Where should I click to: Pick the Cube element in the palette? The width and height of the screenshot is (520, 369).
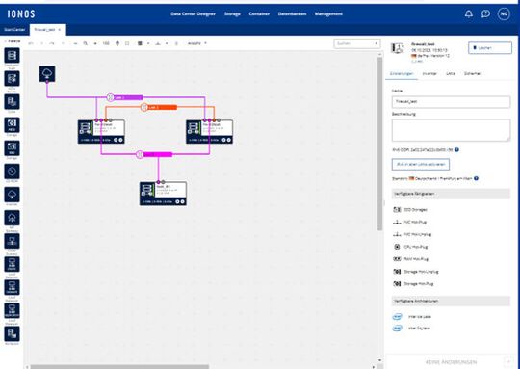12,101
